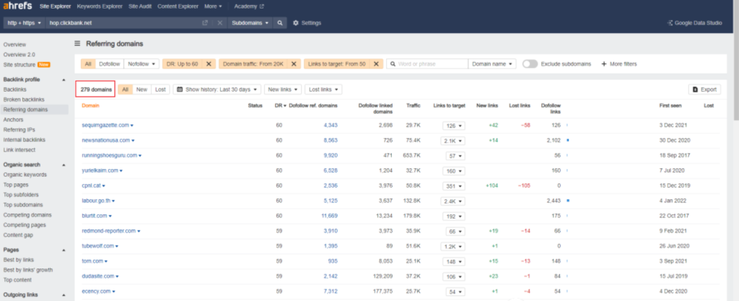
Task: Export the referring domains list
Action: [x=704, y=90]
